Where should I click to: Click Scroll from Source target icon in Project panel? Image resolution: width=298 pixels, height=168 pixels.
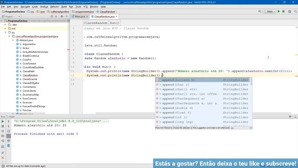[52, 17]
